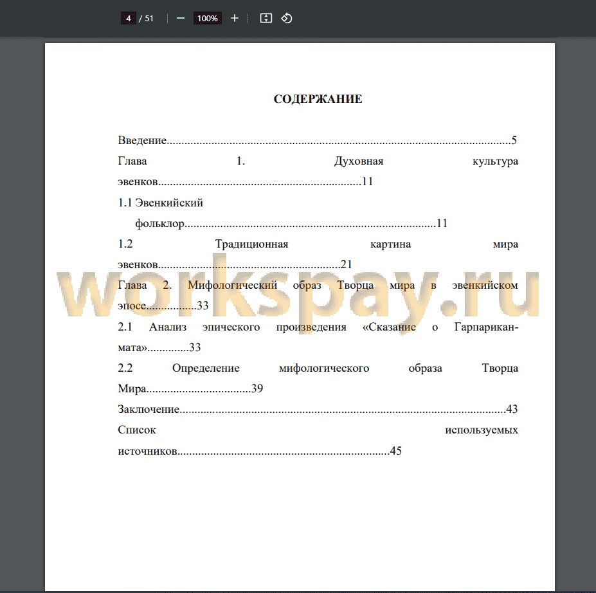Click the word Традиционная in section 1.2
The width and height of the screenshot is (596, 593).
click(x=251, y=244)
